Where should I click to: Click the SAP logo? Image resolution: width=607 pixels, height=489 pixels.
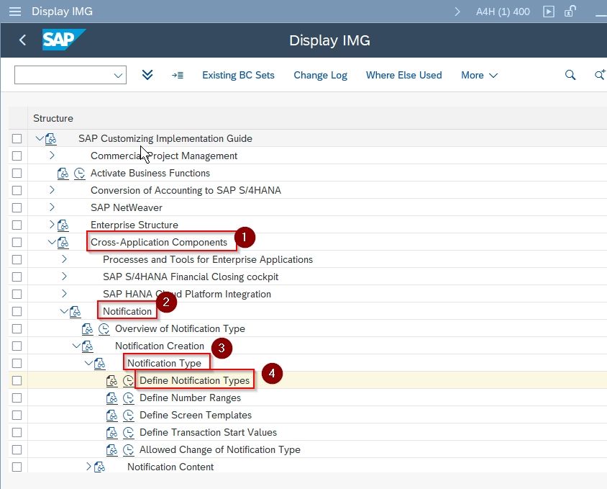pos(63,40)
